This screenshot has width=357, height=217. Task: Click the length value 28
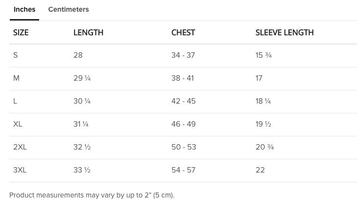click(78, 55)
